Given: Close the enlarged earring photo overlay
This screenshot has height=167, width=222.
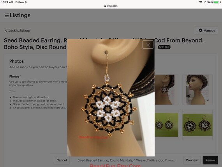Looking at the screenshot, I should 148,44.
